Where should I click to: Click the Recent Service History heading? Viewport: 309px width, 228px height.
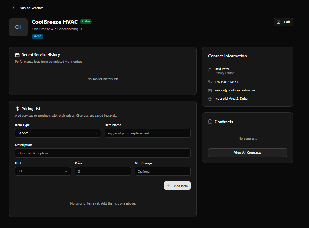[41, 55]
